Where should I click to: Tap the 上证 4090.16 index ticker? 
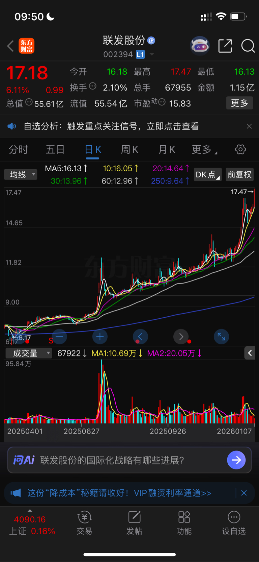32,525
